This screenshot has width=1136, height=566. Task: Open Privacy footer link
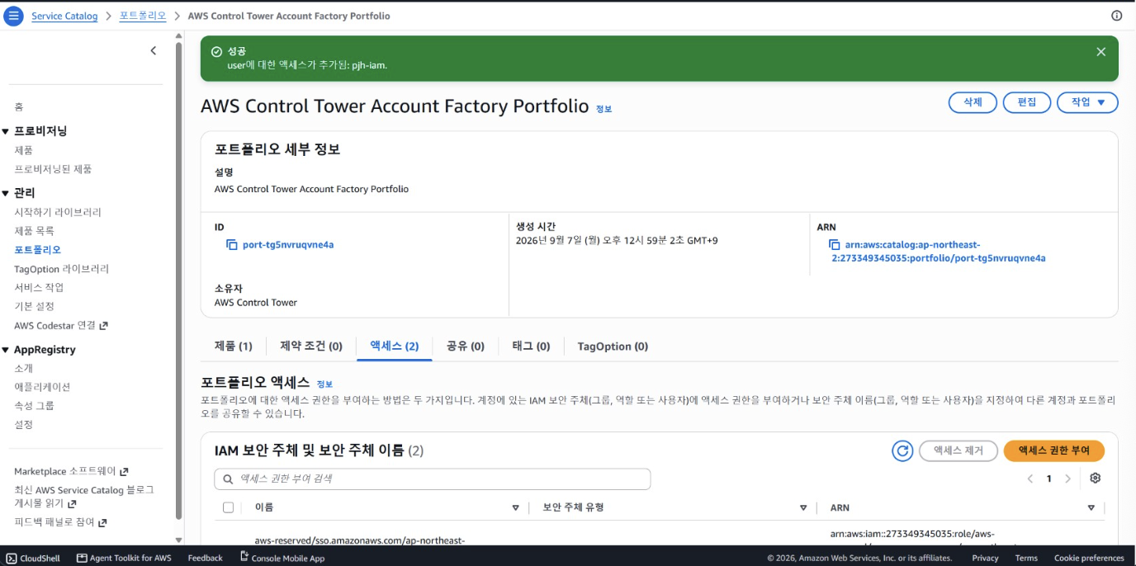985,558
